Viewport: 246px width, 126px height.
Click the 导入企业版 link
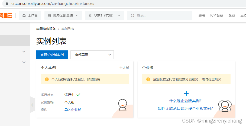73,110
